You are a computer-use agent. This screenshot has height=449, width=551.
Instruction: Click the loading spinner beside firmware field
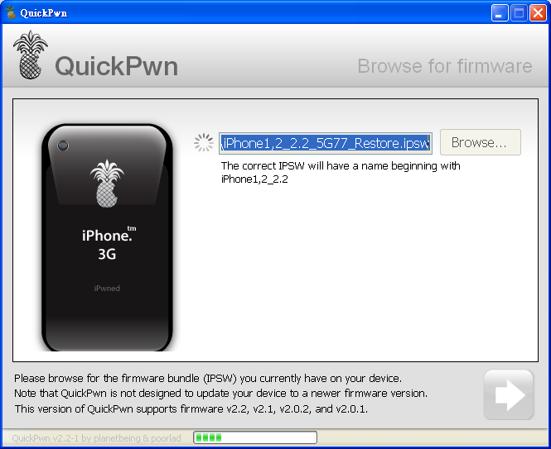point(204,143)
